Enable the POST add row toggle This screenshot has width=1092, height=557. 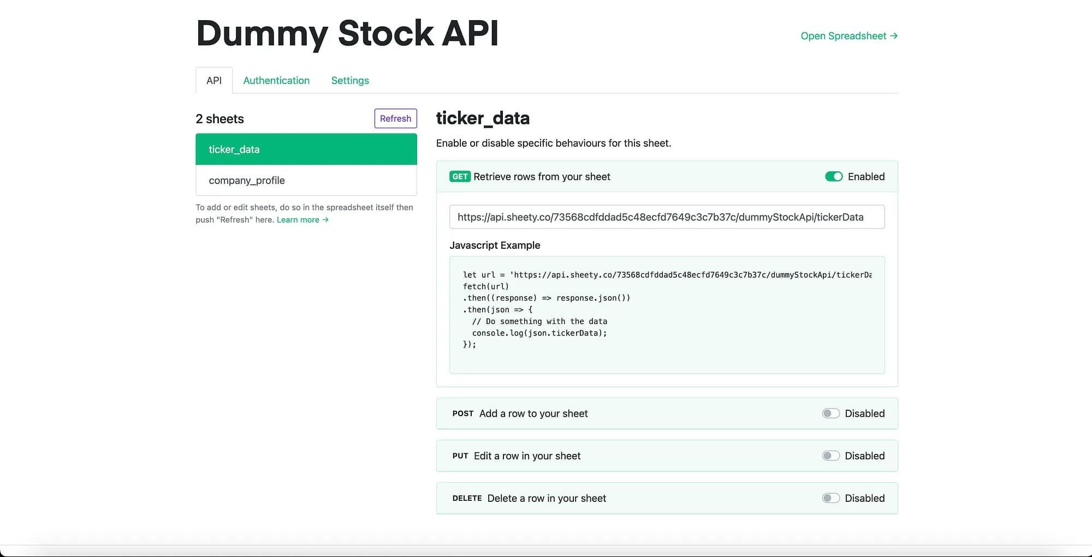[x=831, y=414]
